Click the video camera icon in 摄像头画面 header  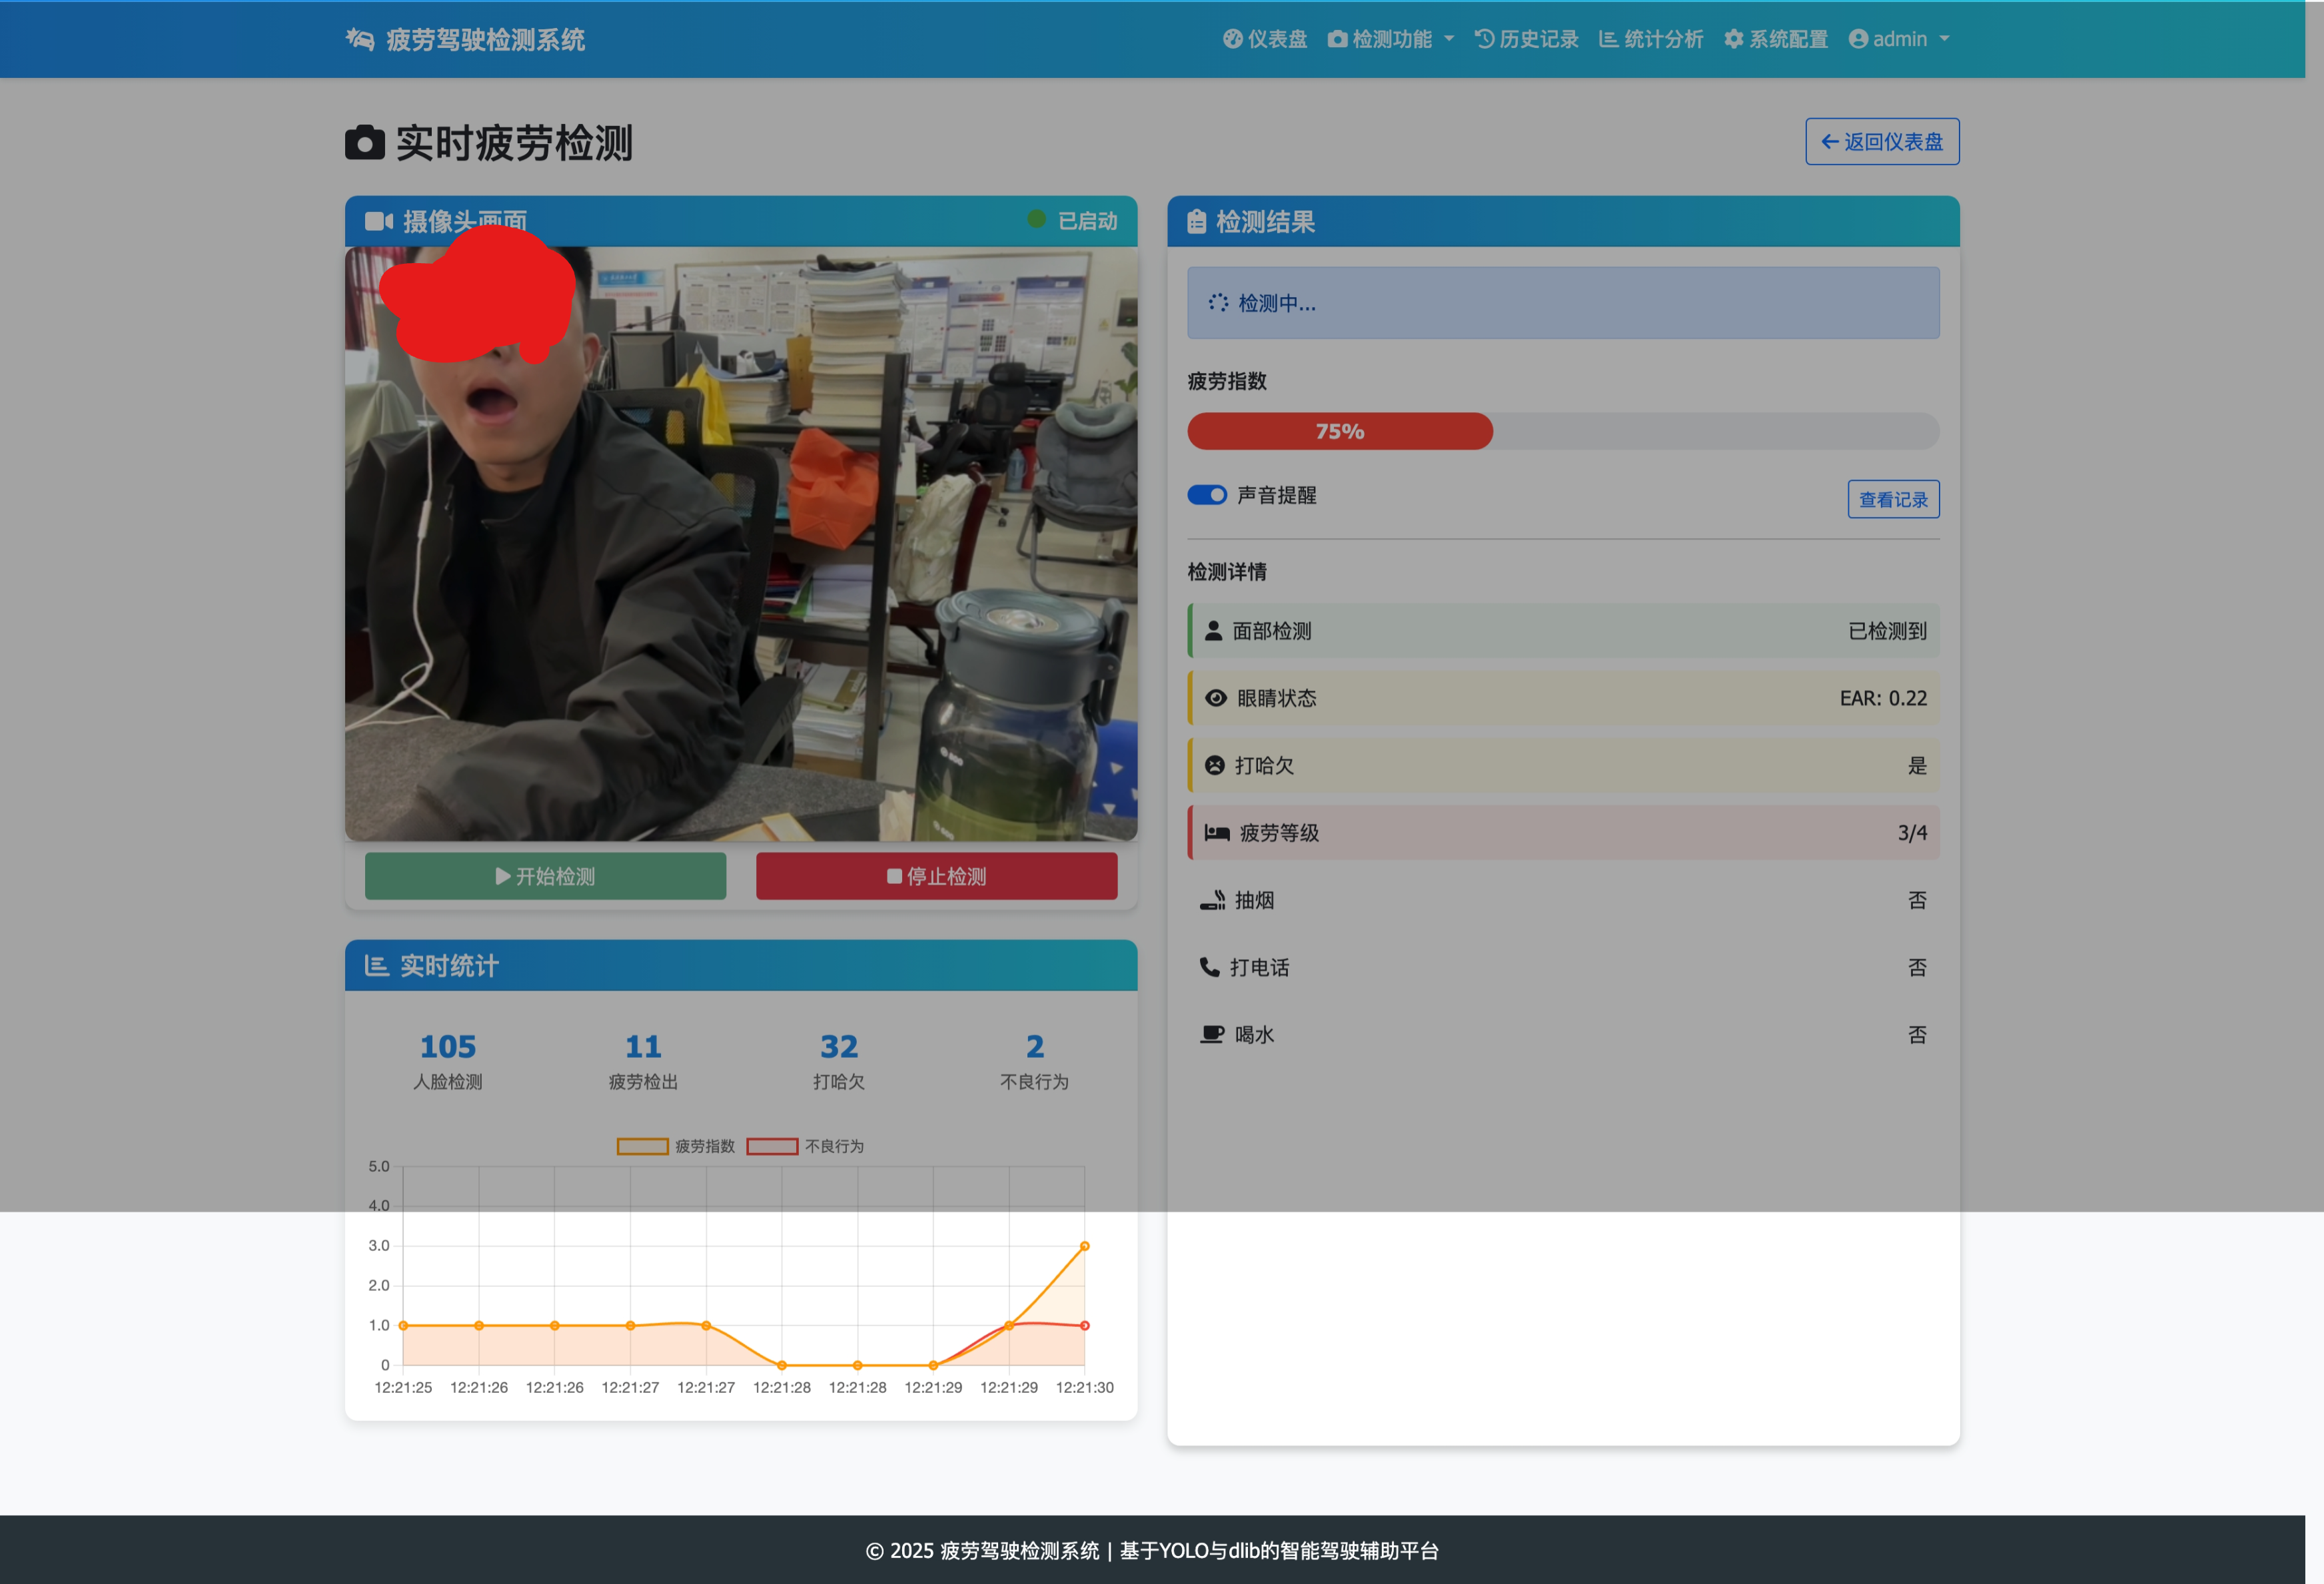378,221
